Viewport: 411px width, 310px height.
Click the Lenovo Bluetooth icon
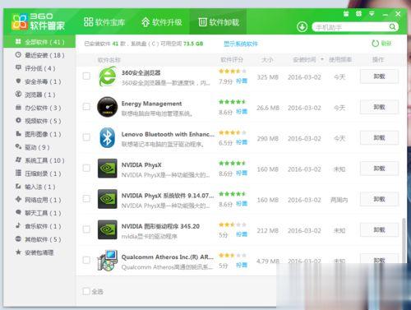[x=107, y=137]
